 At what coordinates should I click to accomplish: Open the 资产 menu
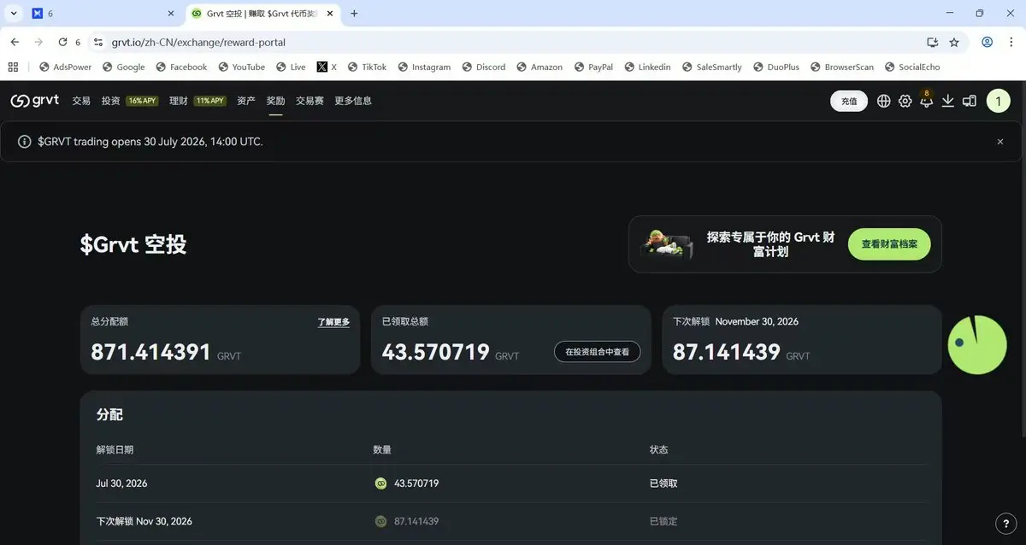(x=246, y=101)
